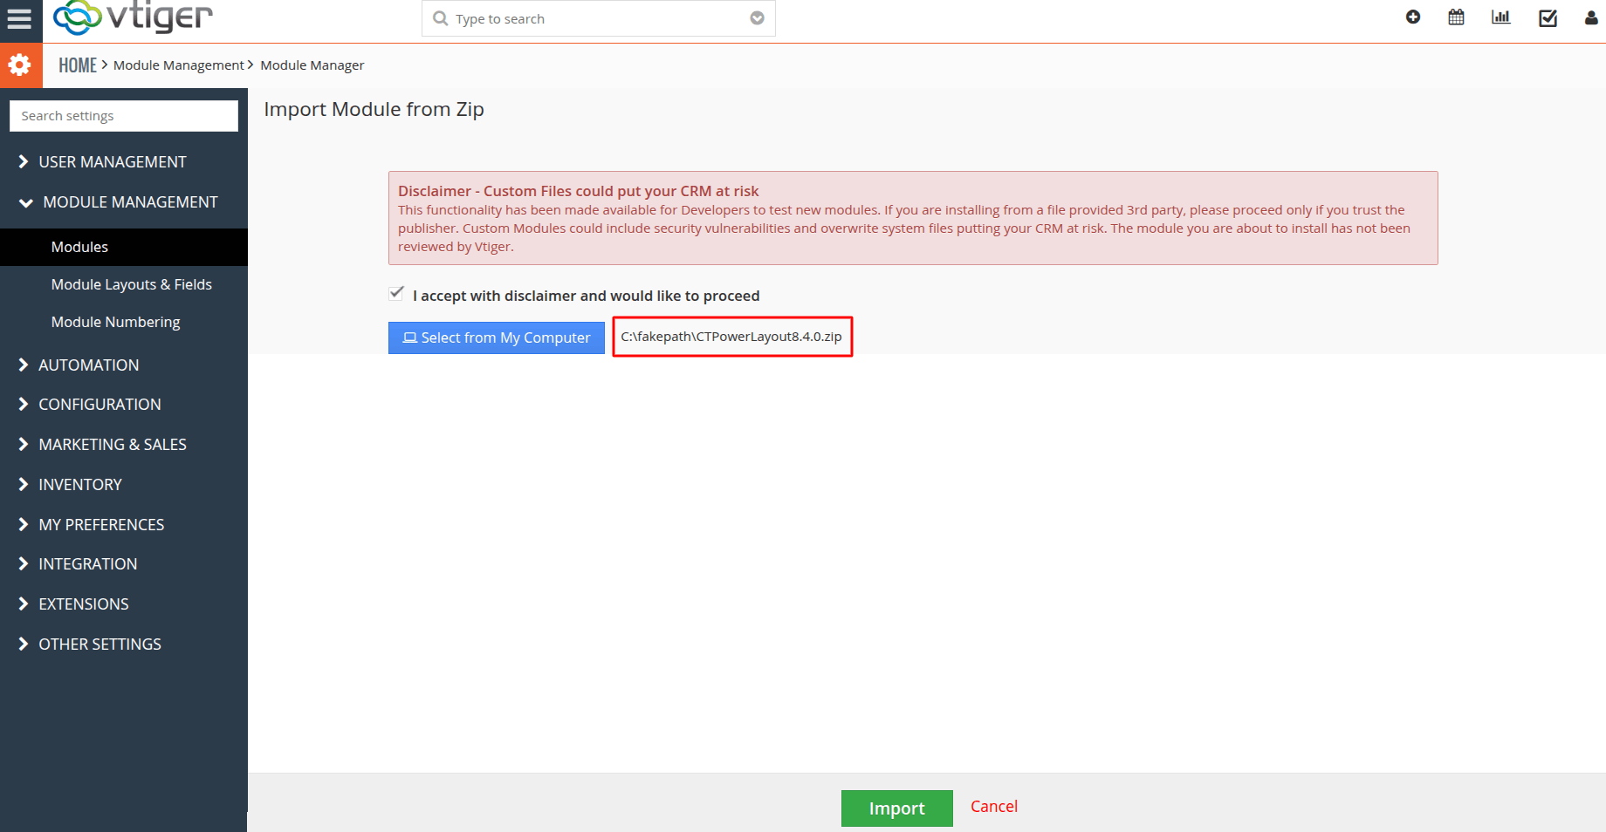Click the CTPowerLayout8.4.0.zip file path
Screen dimensions: 1606x832
732,337
